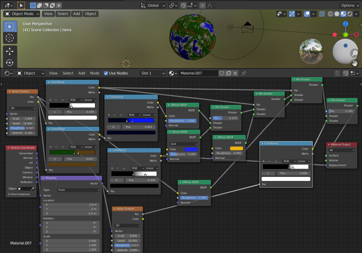Viewport: 362px width, 253px height.
Task: Click the blue Z axis on navigation gizmo
Action: (346, 24)
